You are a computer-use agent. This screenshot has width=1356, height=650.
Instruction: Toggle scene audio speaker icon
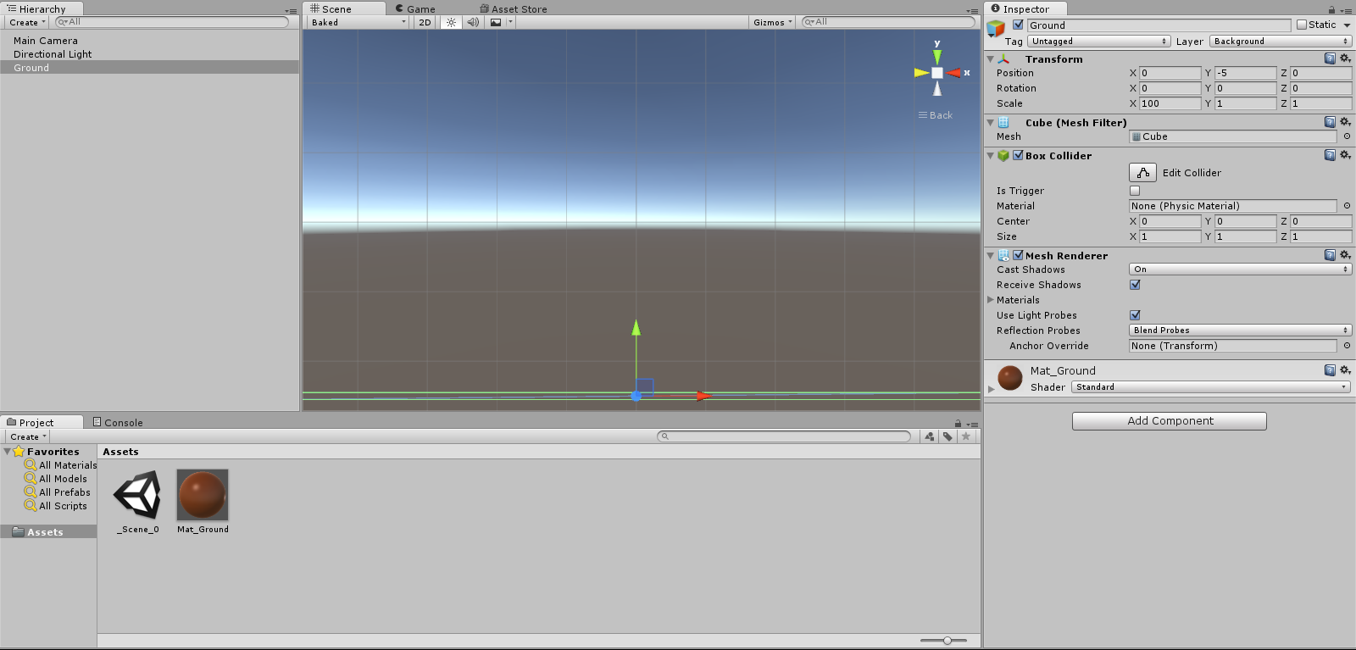(473, 23)
